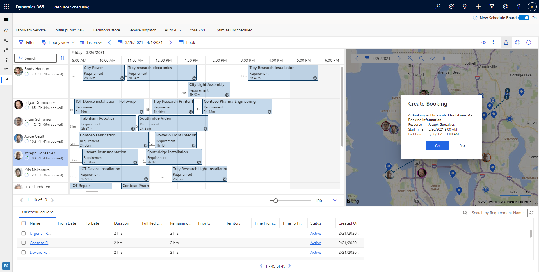Open the Urgent - R... job link

click(40, 233)
